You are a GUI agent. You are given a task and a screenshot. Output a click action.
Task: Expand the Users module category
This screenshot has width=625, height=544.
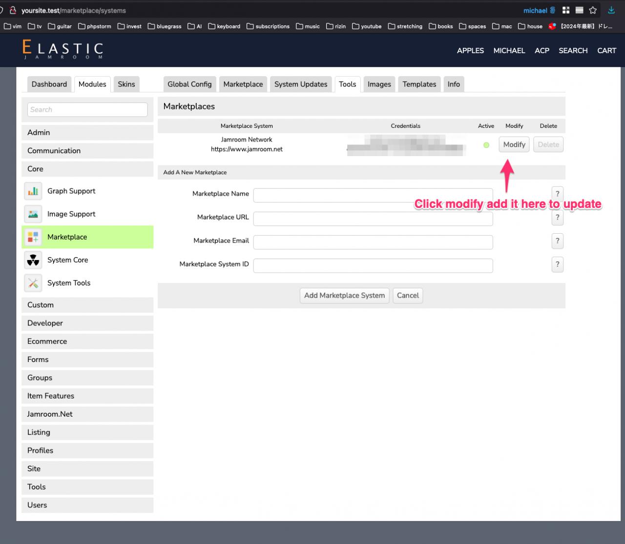pyautogui.click(x=87, y=505)
